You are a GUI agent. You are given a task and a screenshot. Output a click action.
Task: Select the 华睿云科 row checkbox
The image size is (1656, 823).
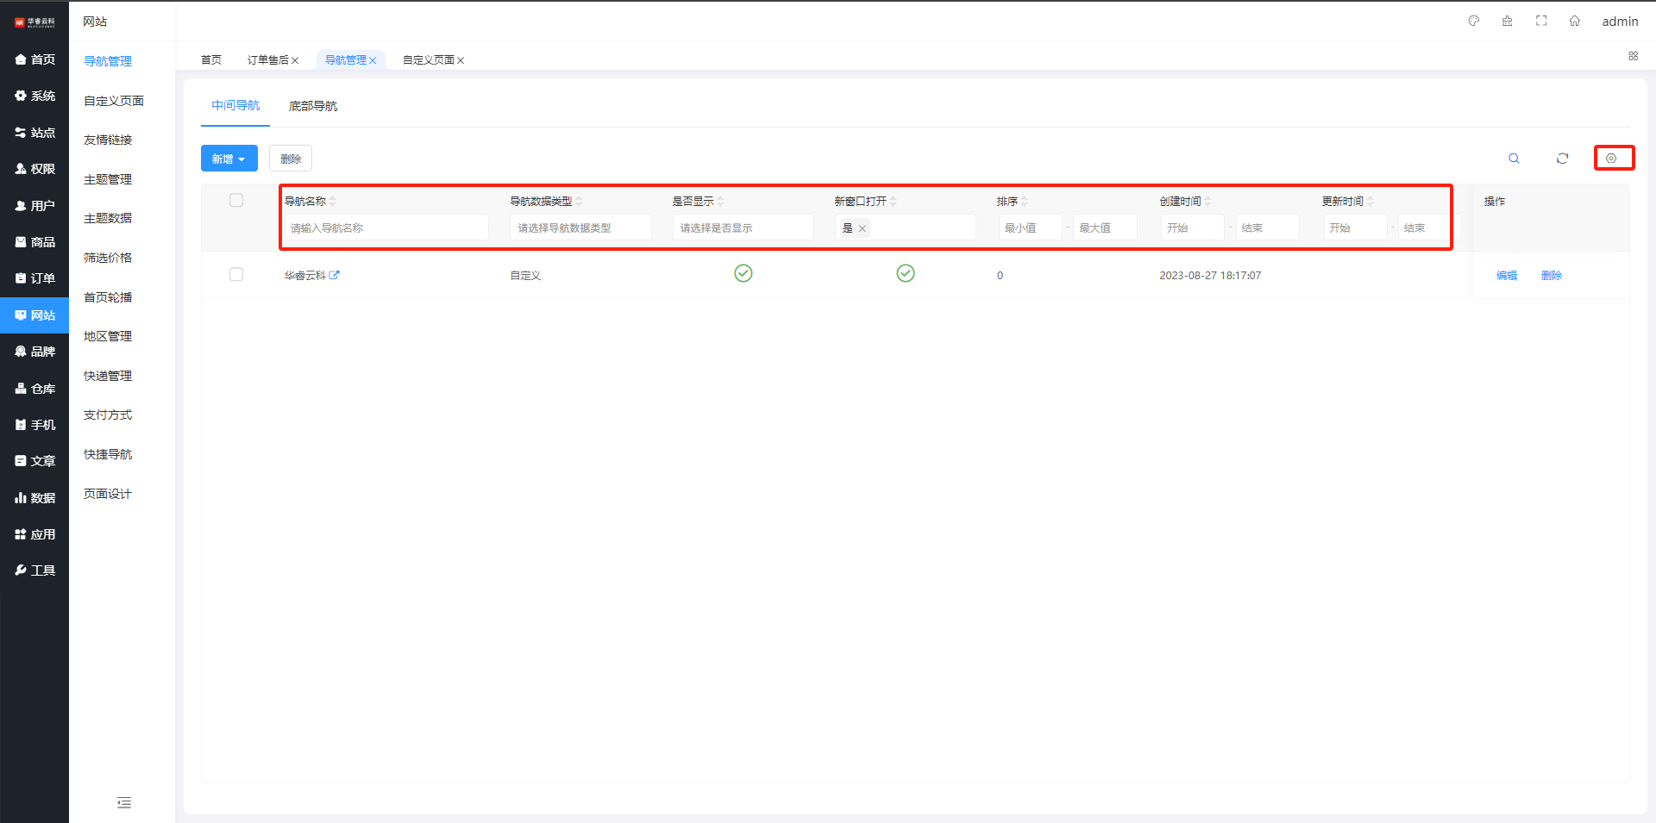coord(236,275)
